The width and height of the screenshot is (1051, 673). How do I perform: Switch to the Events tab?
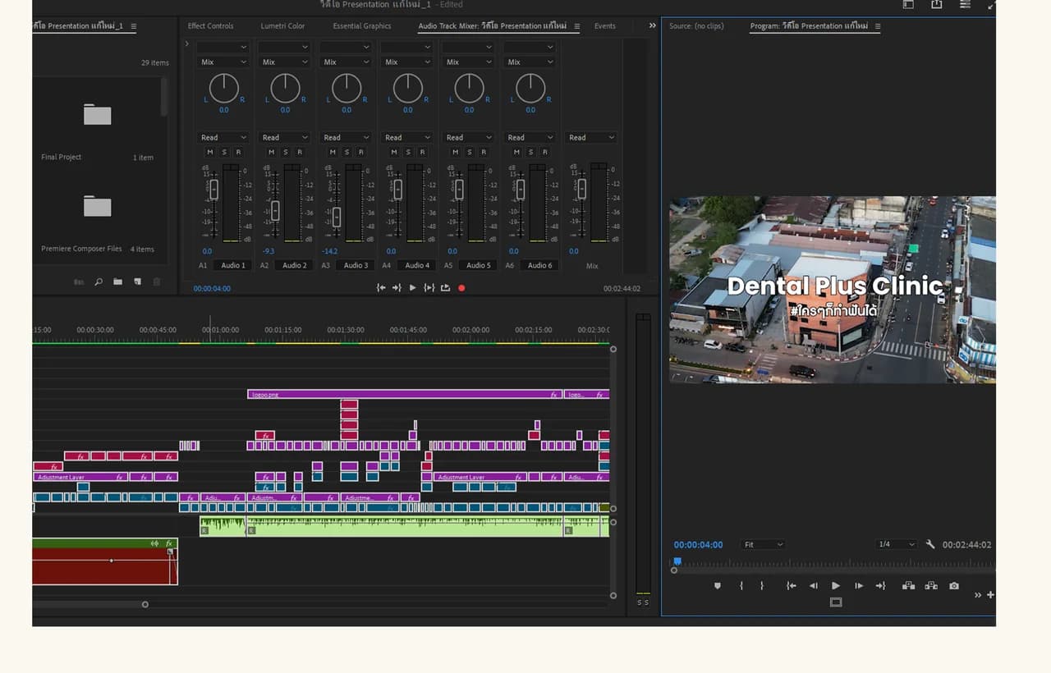point(605,26)
